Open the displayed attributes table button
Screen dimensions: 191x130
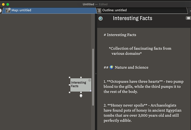pos(188,18)
